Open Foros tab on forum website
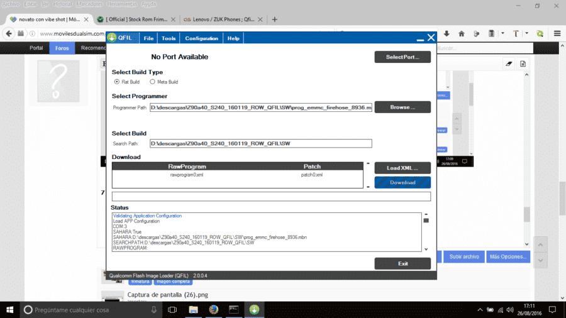Screen dimensions: 566x318 [62, 48]
